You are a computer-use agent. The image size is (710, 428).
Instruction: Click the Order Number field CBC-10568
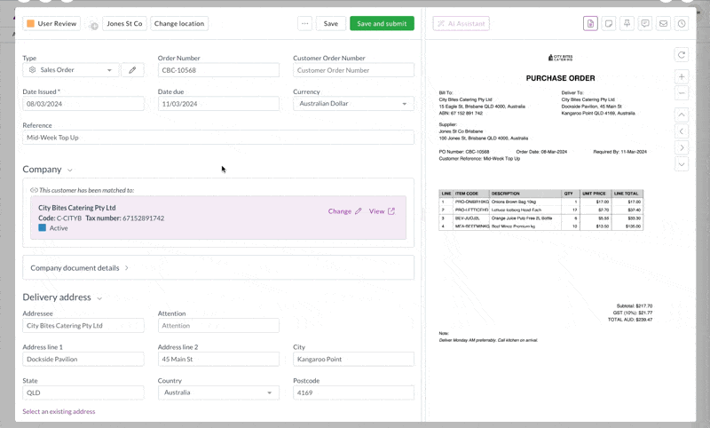(218, 70)
